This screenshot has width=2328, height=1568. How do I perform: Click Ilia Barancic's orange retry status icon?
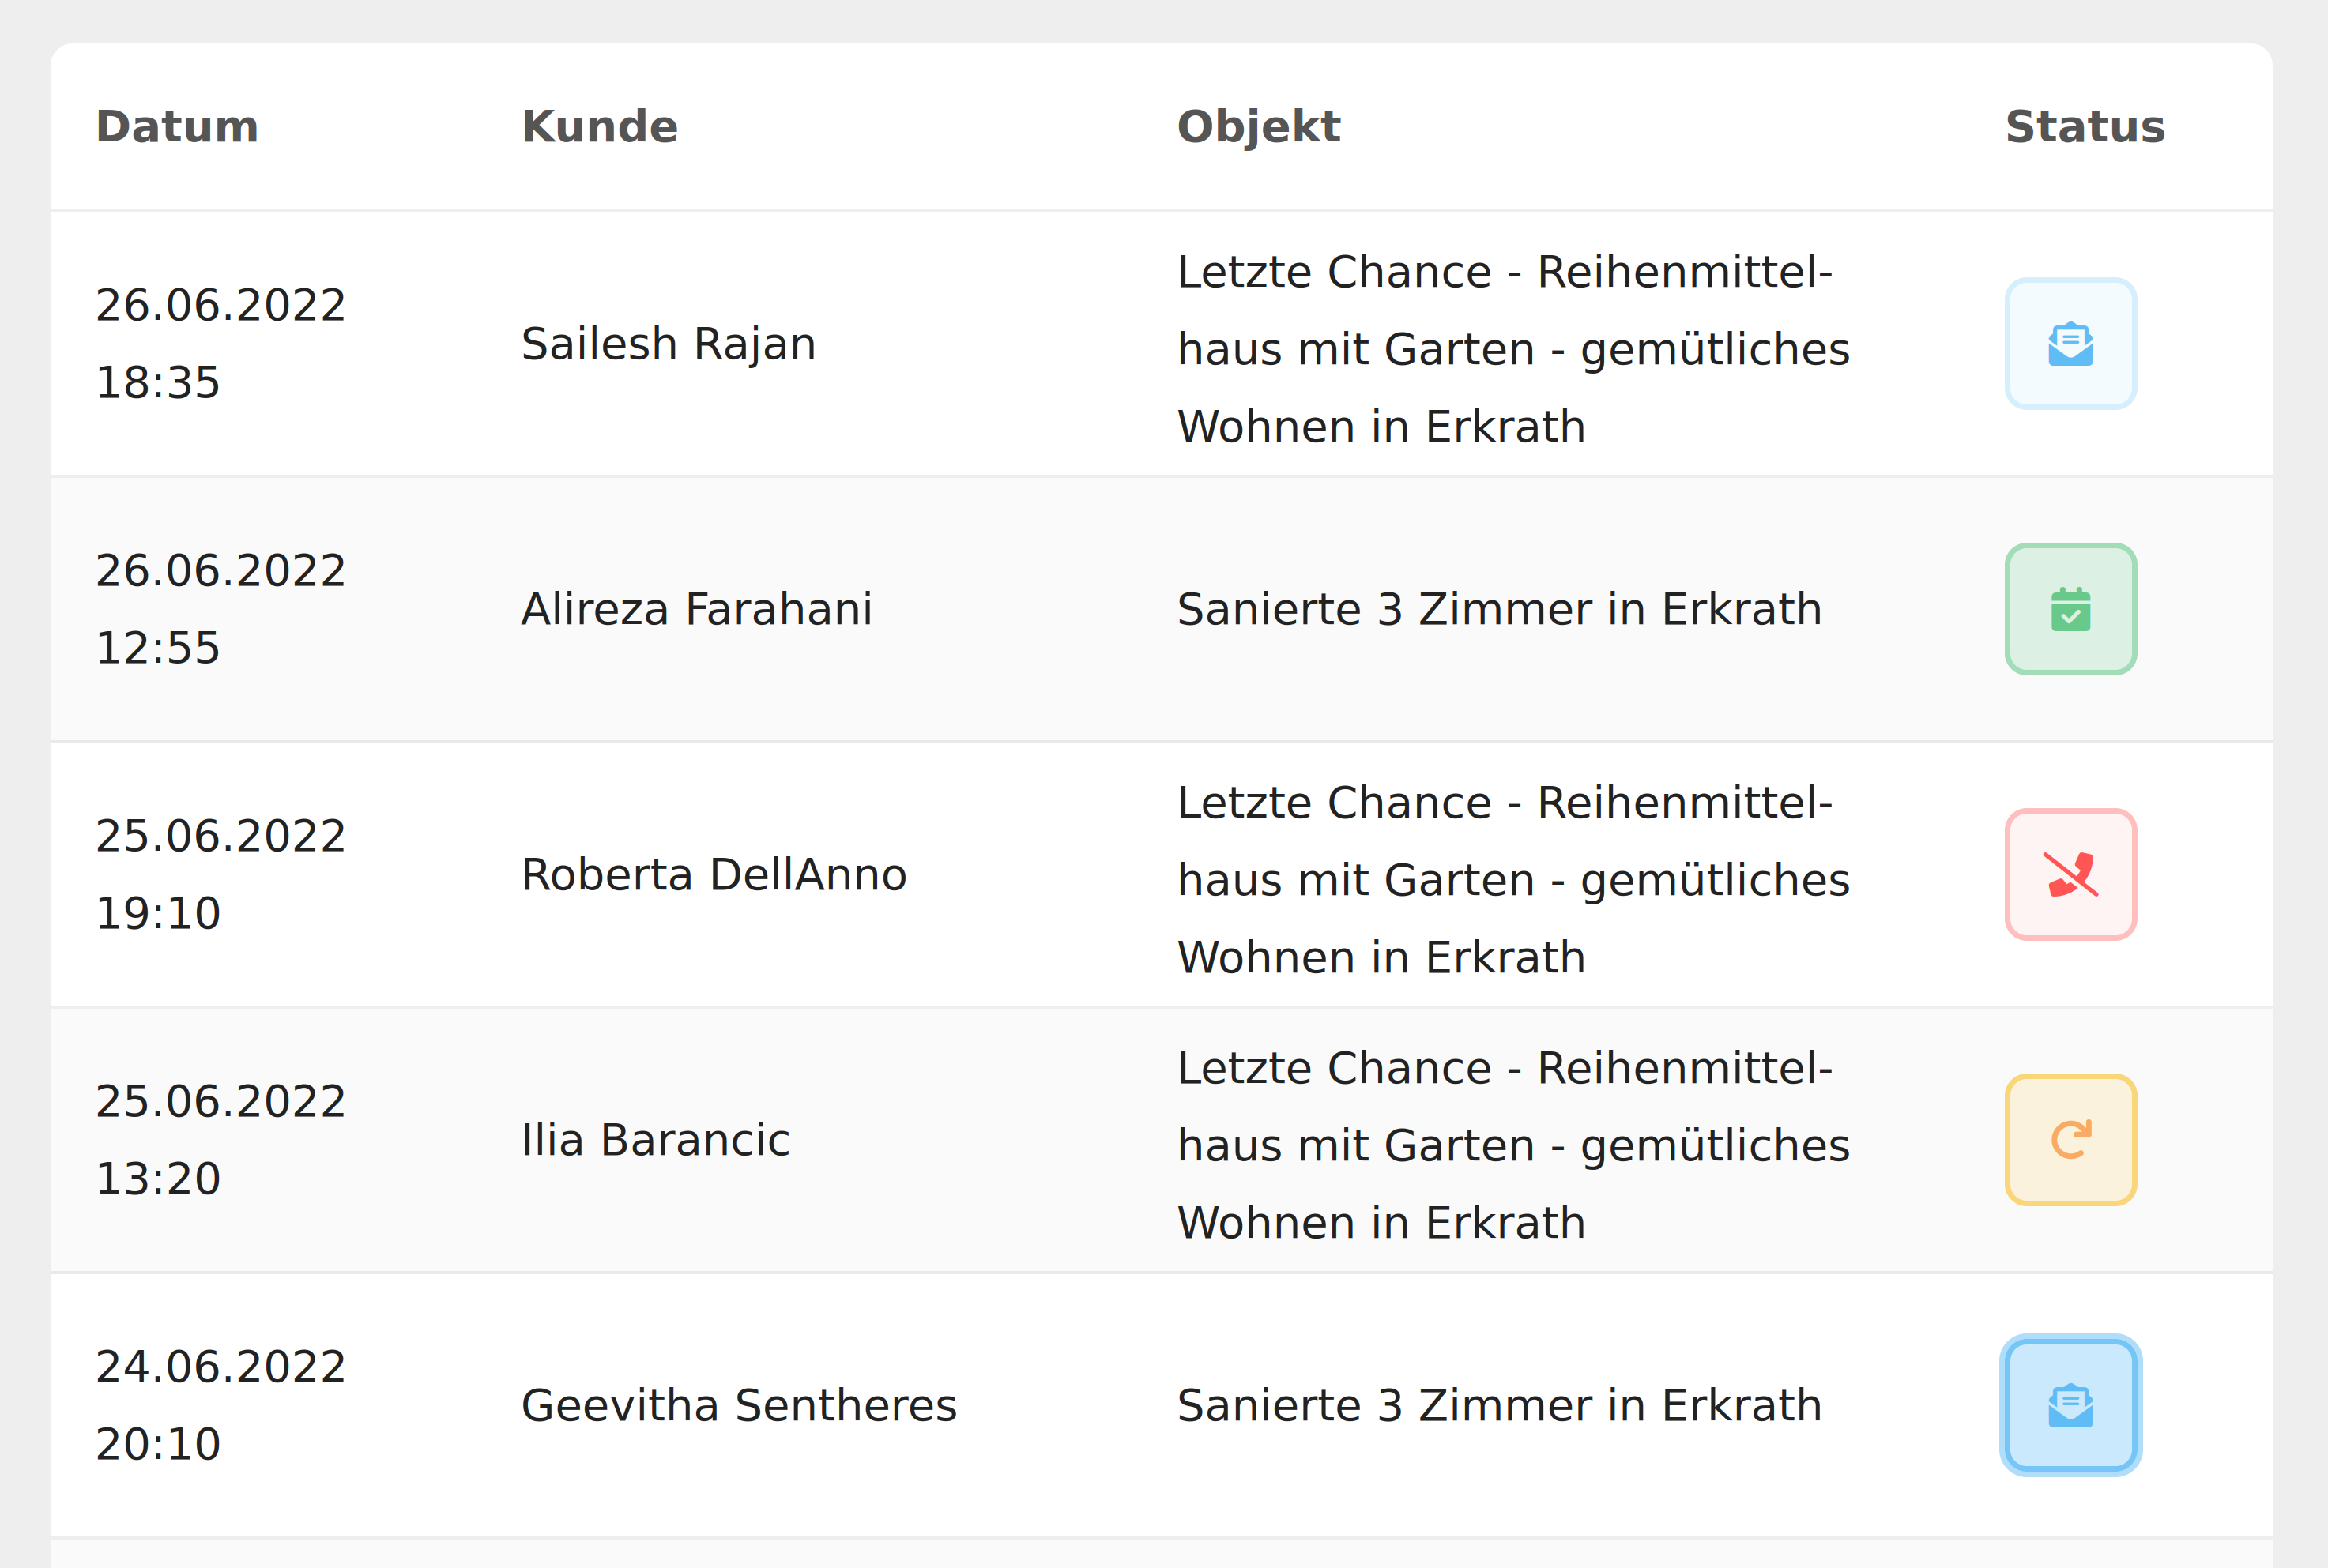pos(2070,1140)
